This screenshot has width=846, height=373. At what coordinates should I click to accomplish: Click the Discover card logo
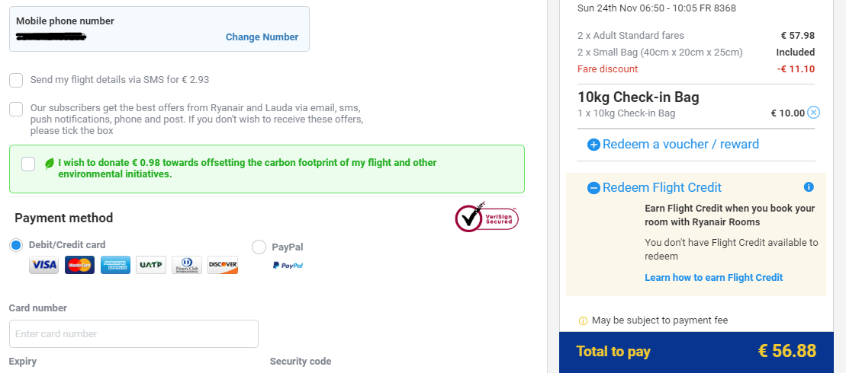[223, 265]
